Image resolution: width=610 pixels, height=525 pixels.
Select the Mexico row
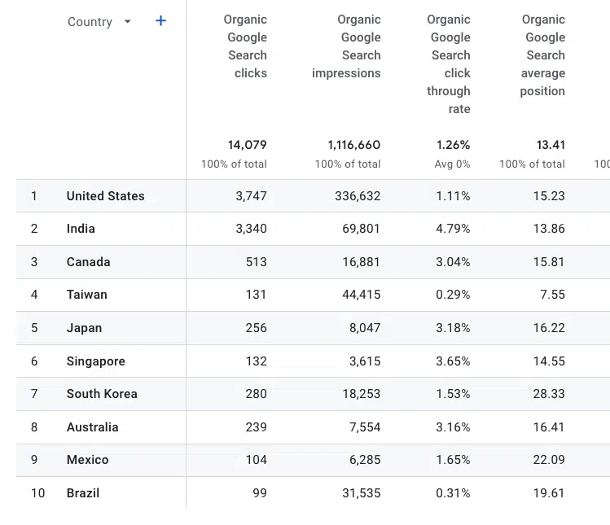87,460
